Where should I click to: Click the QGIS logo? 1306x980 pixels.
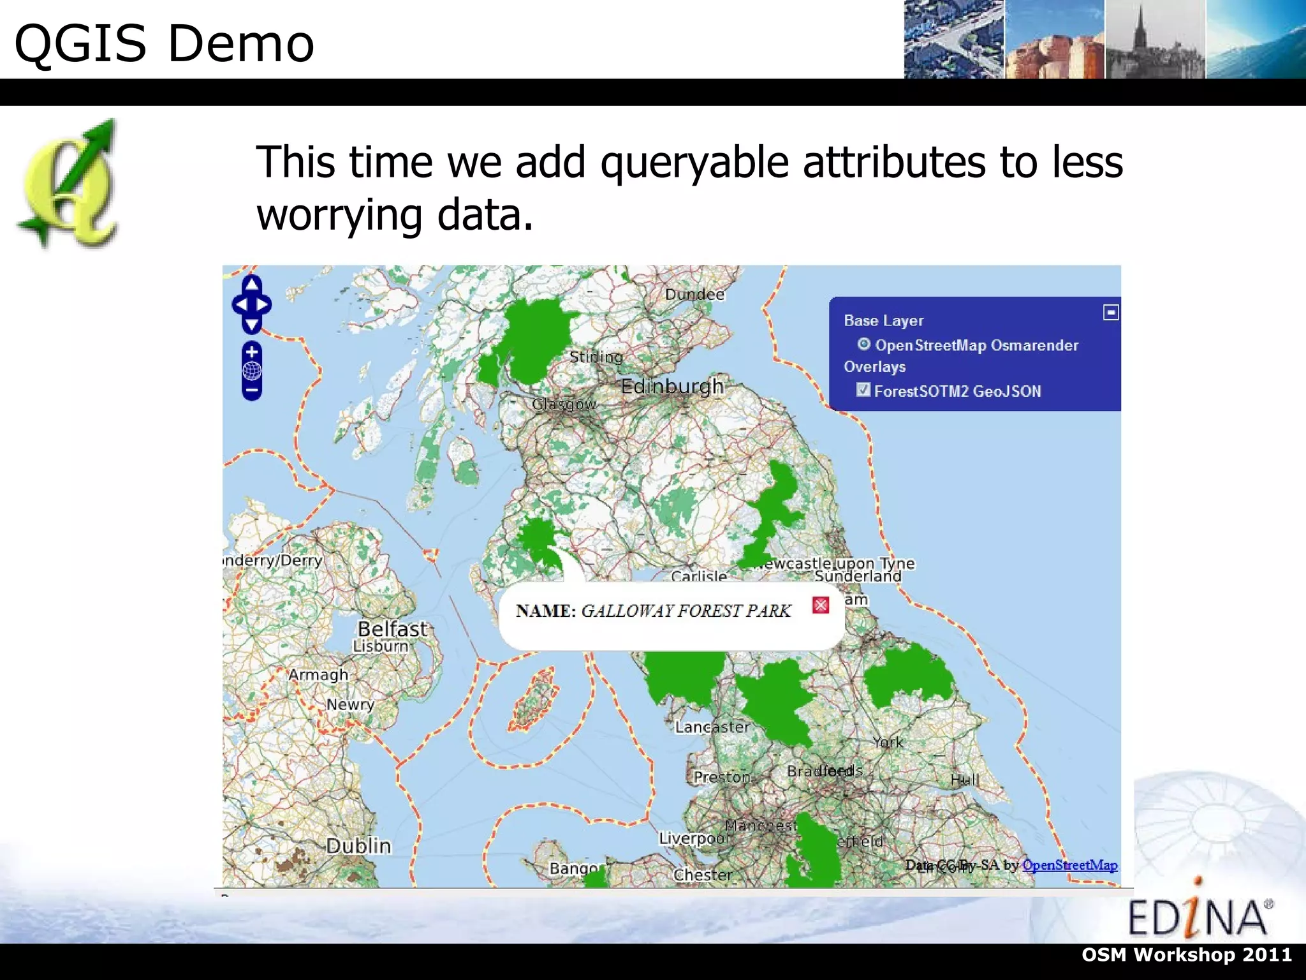click(68, 184)
